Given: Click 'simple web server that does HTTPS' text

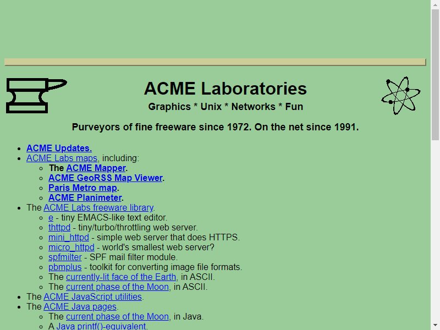Looking at the screenshot, I should coord(168,238).
